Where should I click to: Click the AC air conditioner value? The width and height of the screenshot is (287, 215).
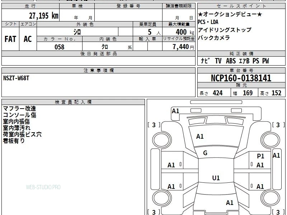click(x=28, y=39)
